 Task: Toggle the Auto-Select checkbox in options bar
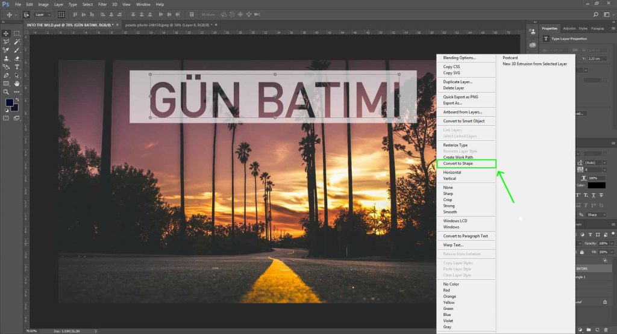[27, 14]
